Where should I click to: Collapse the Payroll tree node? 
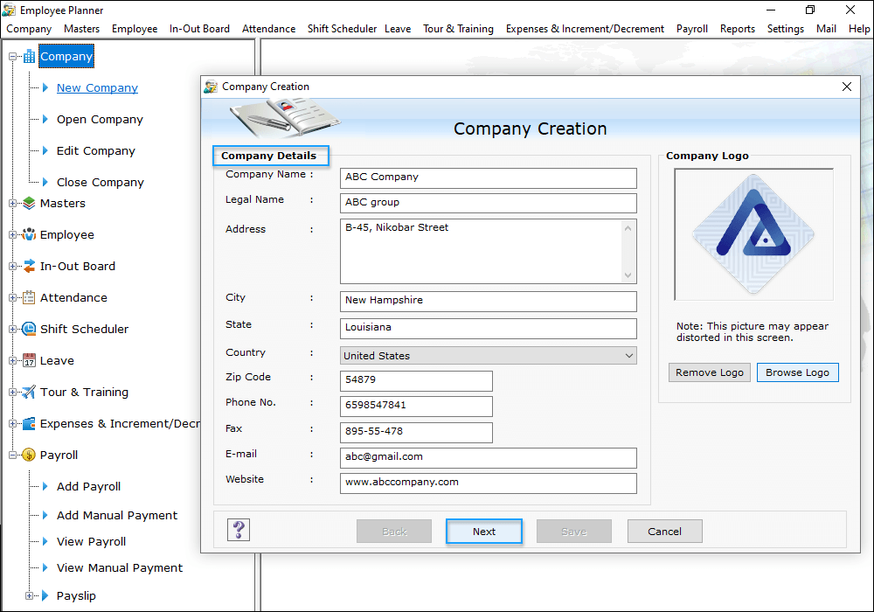coord(12,455)
